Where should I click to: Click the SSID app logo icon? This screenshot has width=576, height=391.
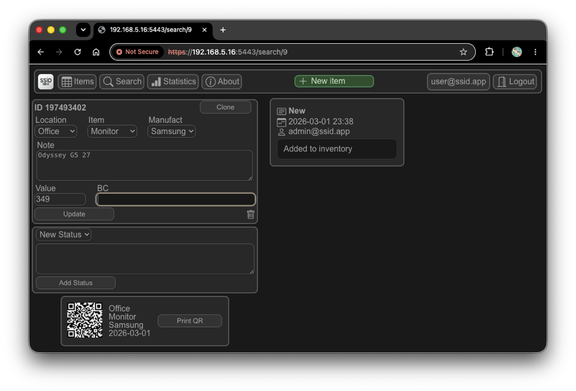[46, 82]
